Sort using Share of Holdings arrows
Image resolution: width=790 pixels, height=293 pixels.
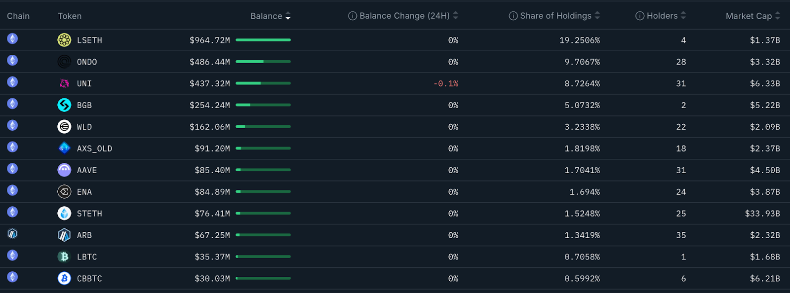click(x=597, y=16)
